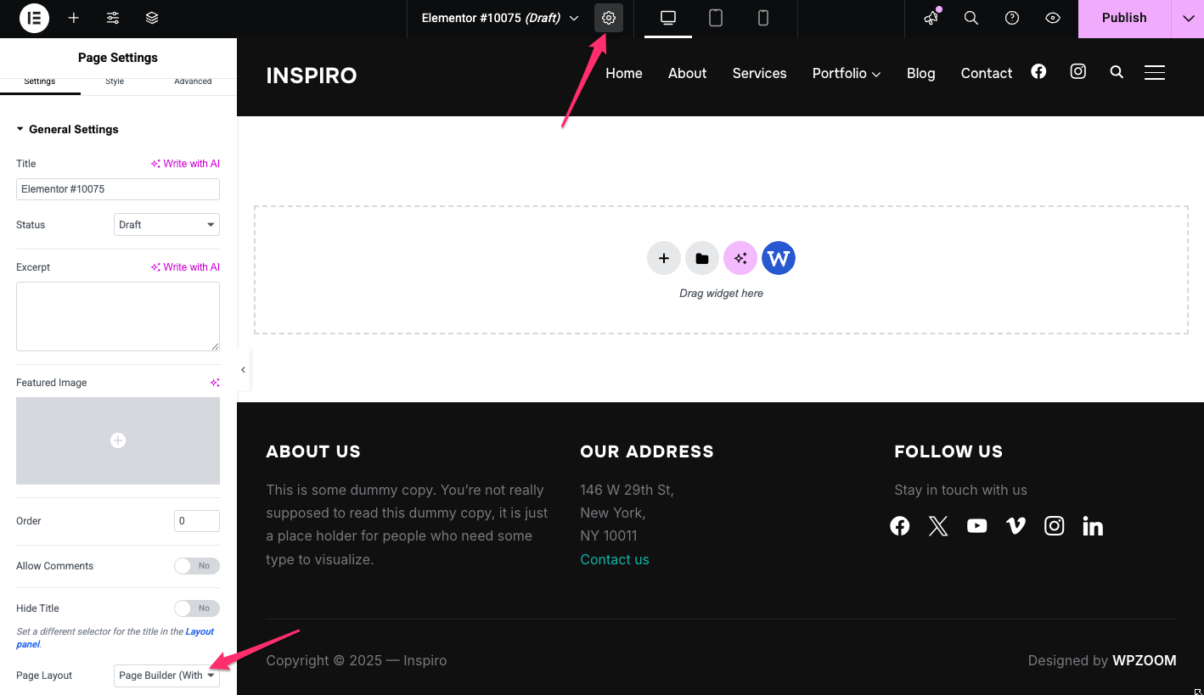
Task: Open the Add Element plus icon
Action: coord(74,18)
